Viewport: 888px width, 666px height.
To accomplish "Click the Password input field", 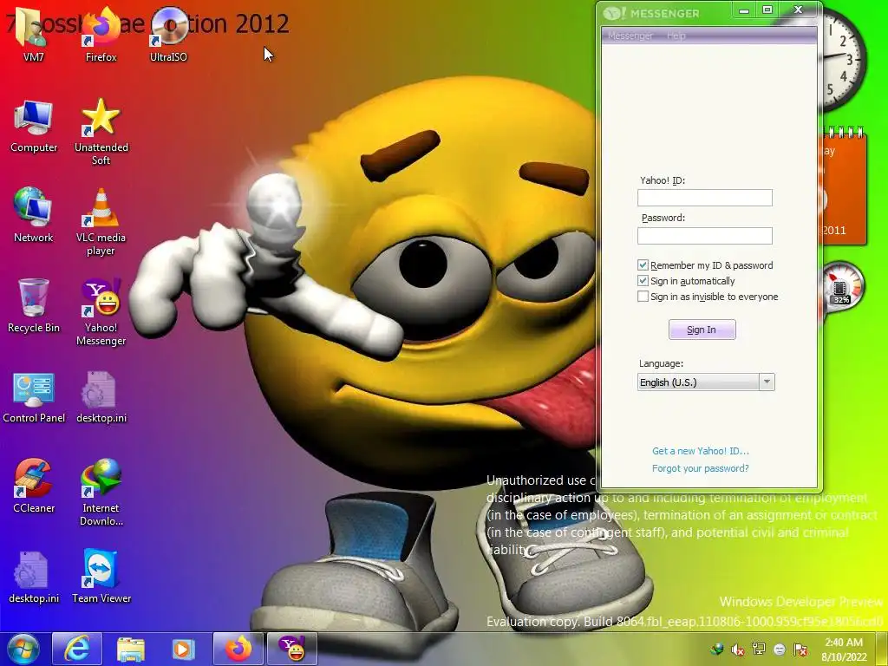I will tap(704, 236).
